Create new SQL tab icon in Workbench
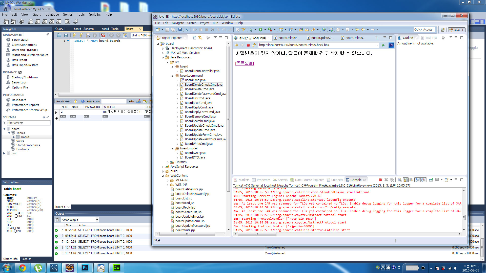 coord(6,21)
